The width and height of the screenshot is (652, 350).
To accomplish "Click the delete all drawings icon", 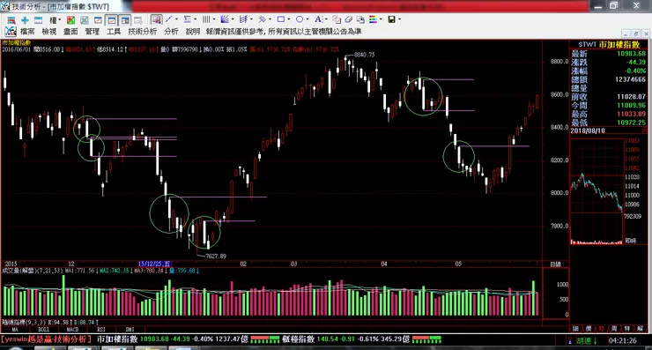I will 360,19.
